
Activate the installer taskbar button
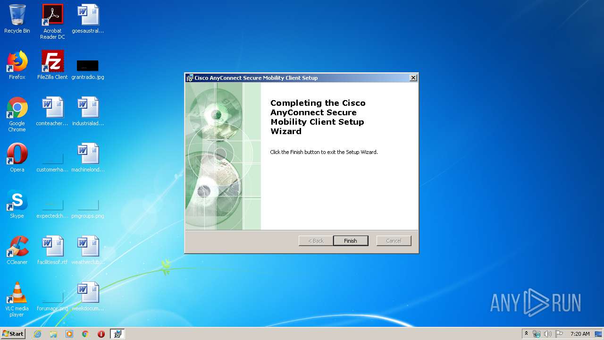[117, 334]
